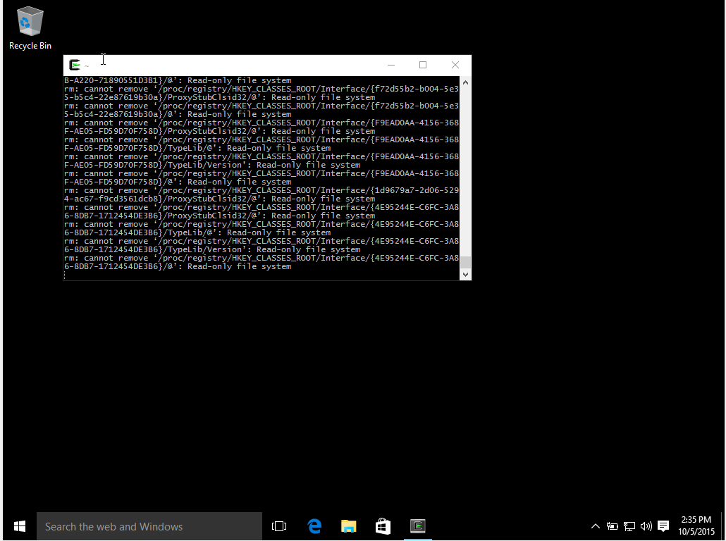Open the terminal system menu via title-bar icon

pos(73,64)
